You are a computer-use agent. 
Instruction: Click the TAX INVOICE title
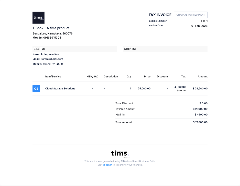click(x=160, y=15)
